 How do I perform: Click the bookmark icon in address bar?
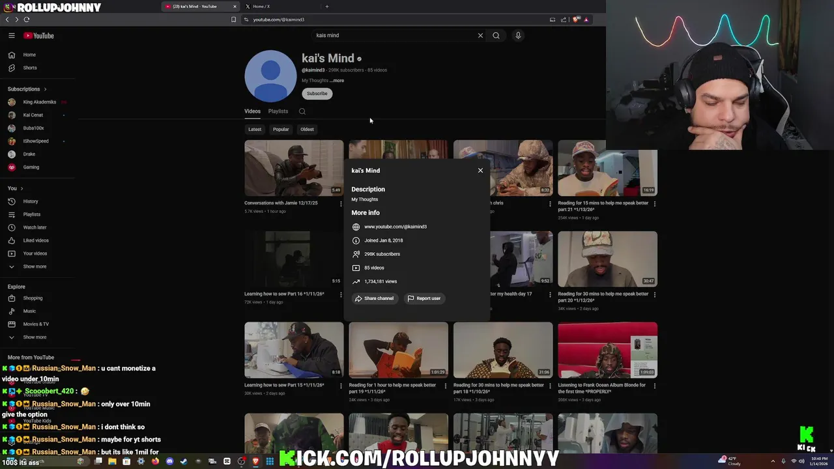coord(233,20)
